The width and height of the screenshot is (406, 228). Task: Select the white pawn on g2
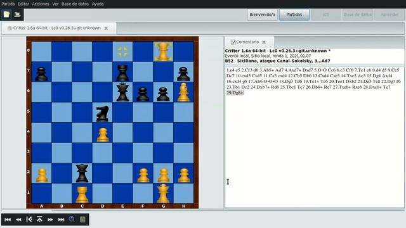[x=163, y=175]
